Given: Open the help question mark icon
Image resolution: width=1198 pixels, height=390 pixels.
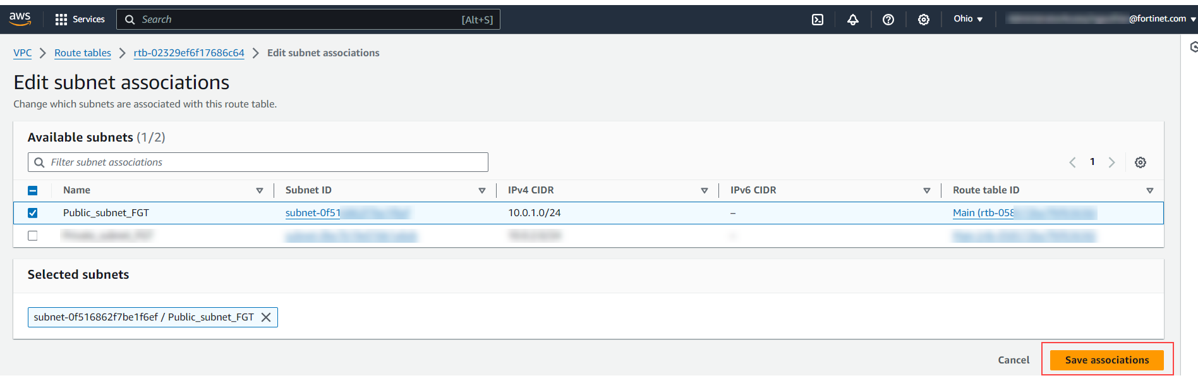Looking at the screenshot, I should click(888, 20).
